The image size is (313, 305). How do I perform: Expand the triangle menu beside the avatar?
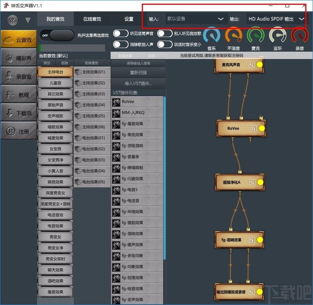[28, 20]
